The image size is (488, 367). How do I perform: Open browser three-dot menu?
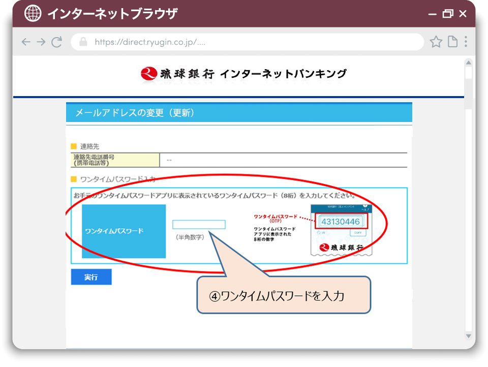tap(466, 42)
